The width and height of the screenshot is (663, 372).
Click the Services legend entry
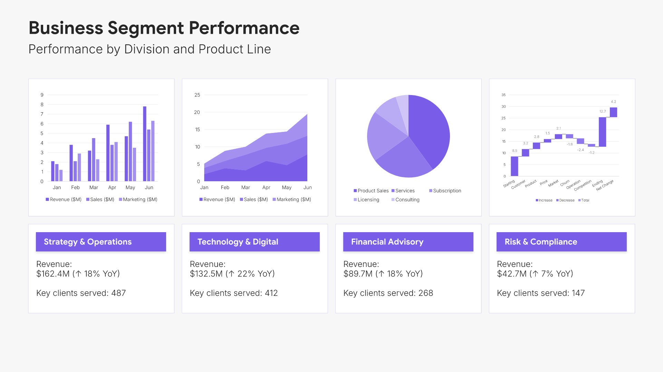click(405, 191)
